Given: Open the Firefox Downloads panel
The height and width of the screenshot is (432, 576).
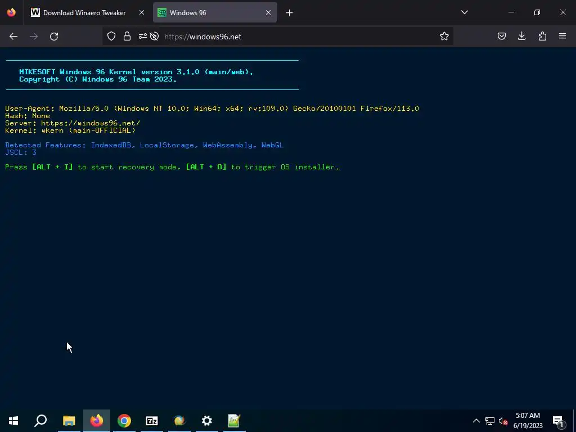Looking at the screenshot, I should (521, 37).
